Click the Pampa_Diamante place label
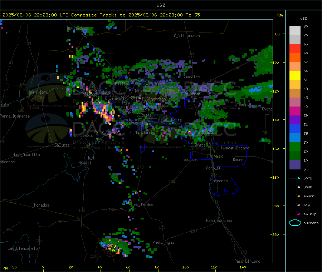 [x=15, y=116]
